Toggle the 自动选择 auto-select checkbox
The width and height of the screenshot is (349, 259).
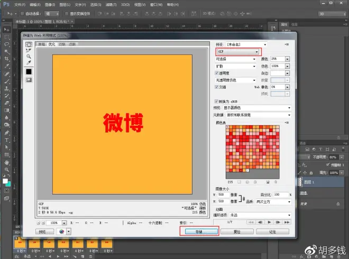[x=22, y=14]
